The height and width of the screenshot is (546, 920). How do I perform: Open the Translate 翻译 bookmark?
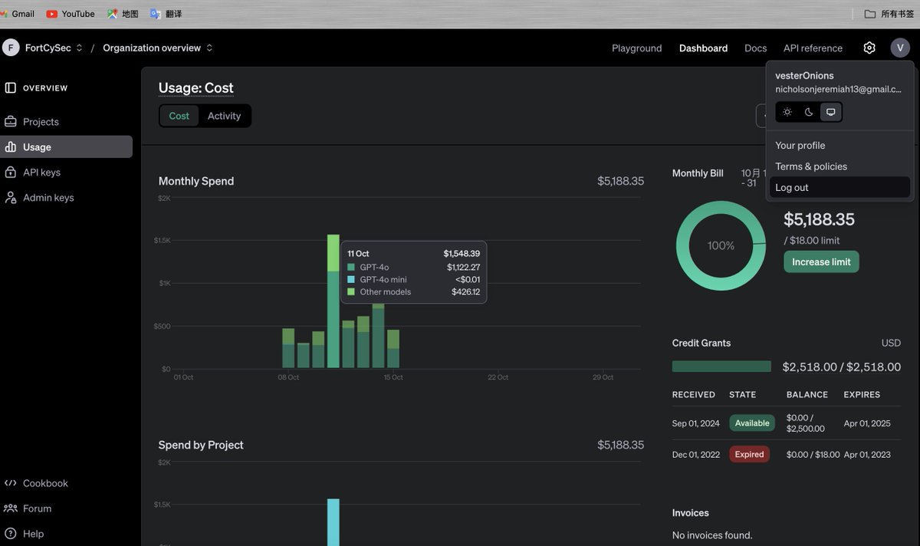pos(166,14)
